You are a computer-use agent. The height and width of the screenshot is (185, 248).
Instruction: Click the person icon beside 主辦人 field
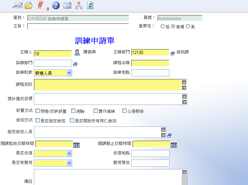click(77, 52)
